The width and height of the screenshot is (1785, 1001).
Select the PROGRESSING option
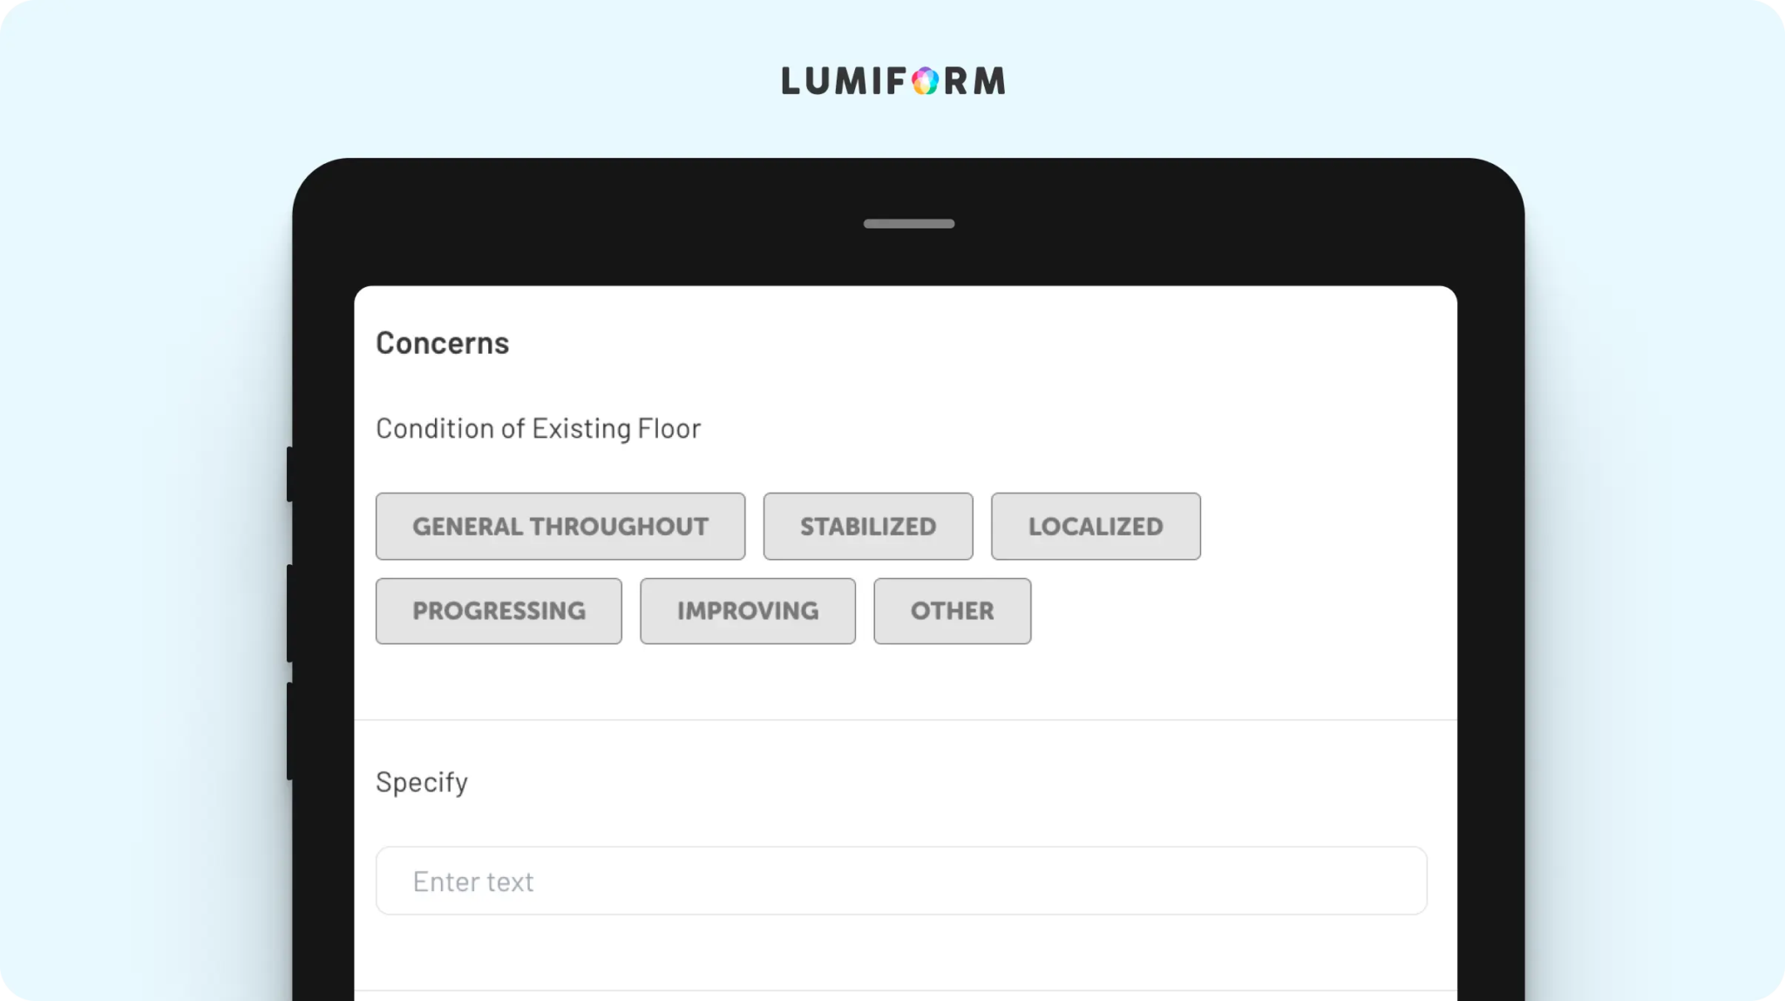(x=499, y=610)
